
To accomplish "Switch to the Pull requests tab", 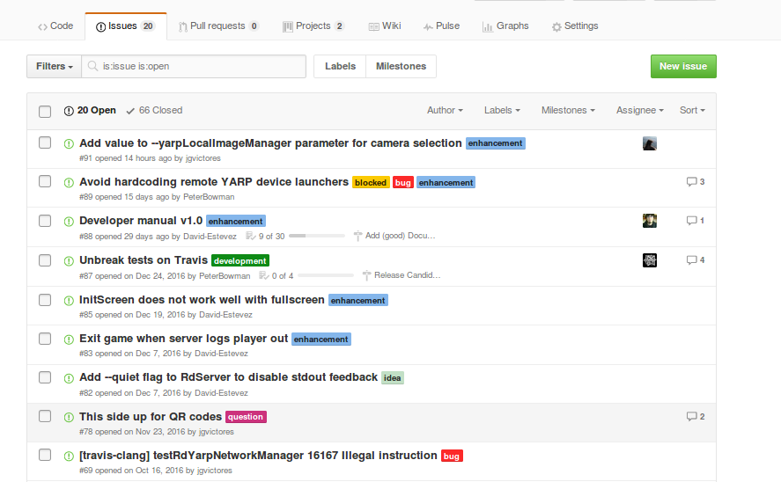I will pos(218,26).
